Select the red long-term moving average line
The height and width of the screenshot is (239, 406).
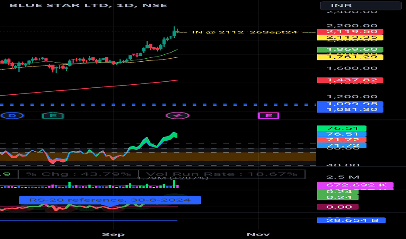click(89, 88)
